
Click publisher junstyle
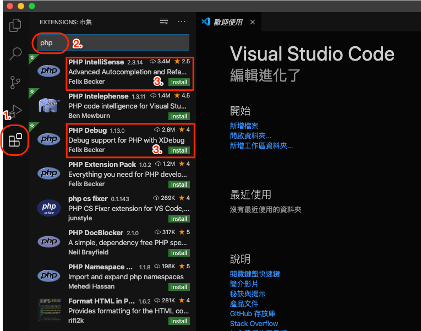pyautogui.click(x=80, y=218)
